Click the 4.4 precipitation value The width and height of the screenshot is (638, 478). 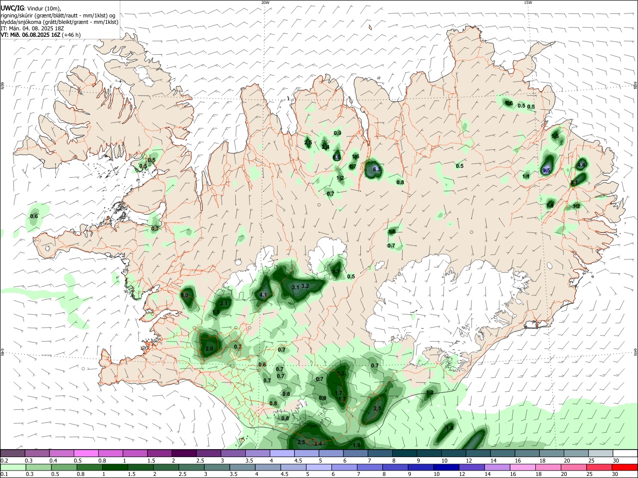[x=581, y=164]
